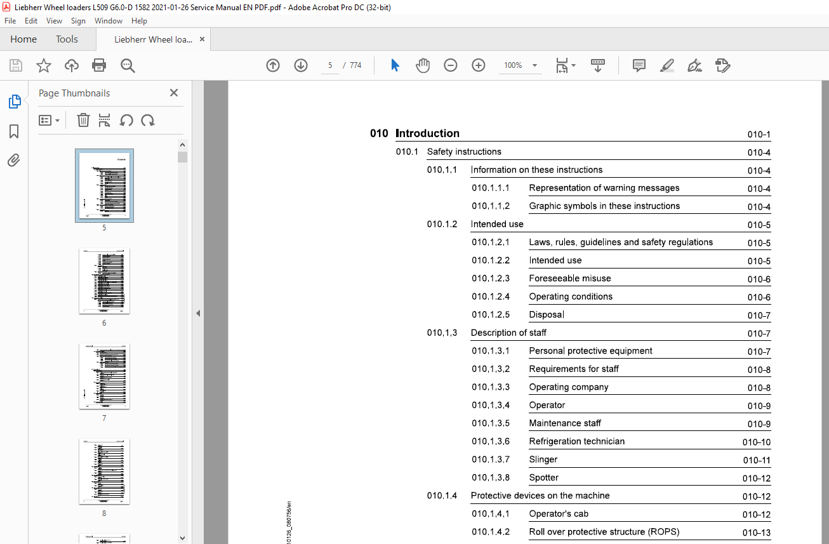Click thumbnail scrollbar up arrow
829x544 pixels.
(x=183, y=145)
